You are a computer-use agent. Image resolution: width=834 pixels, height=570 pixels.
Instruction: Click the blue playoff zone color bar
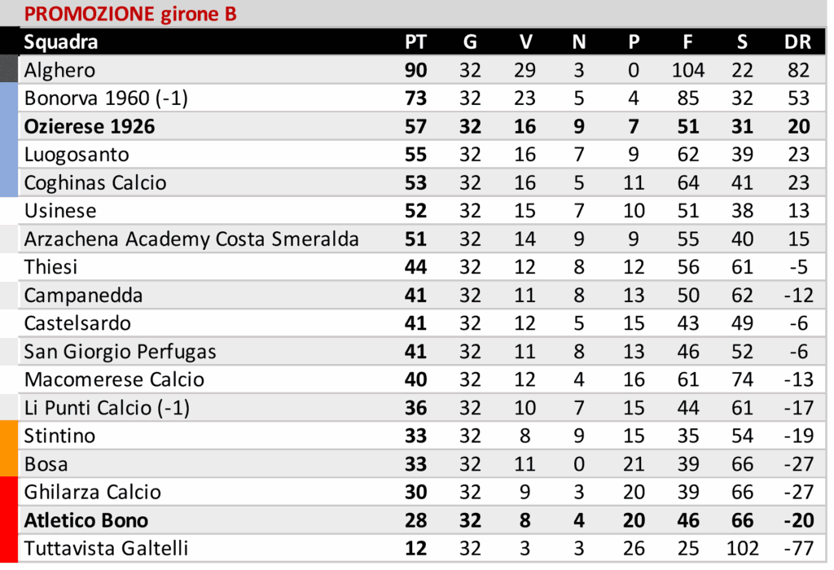8,140
